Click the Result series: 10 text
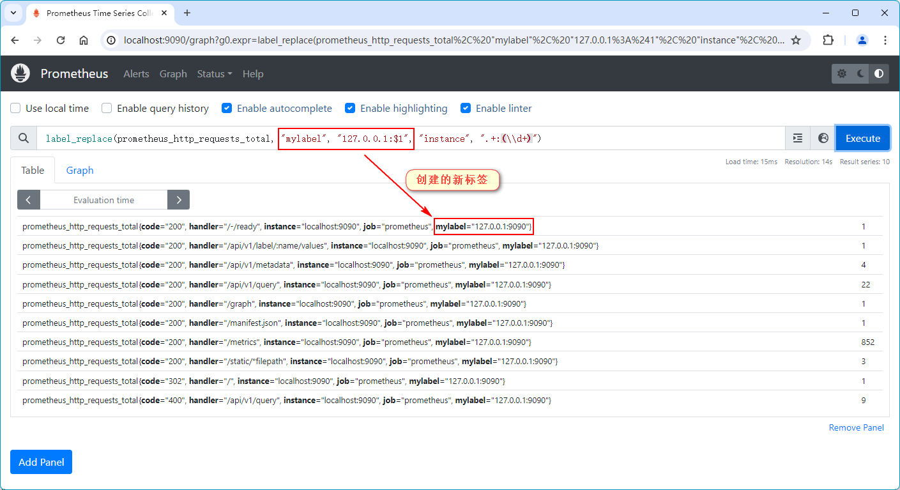This screenshot has width=900, height=490. point(865,162)
